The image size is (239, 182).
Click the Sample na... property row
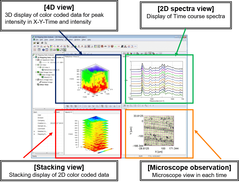(48, 126)
